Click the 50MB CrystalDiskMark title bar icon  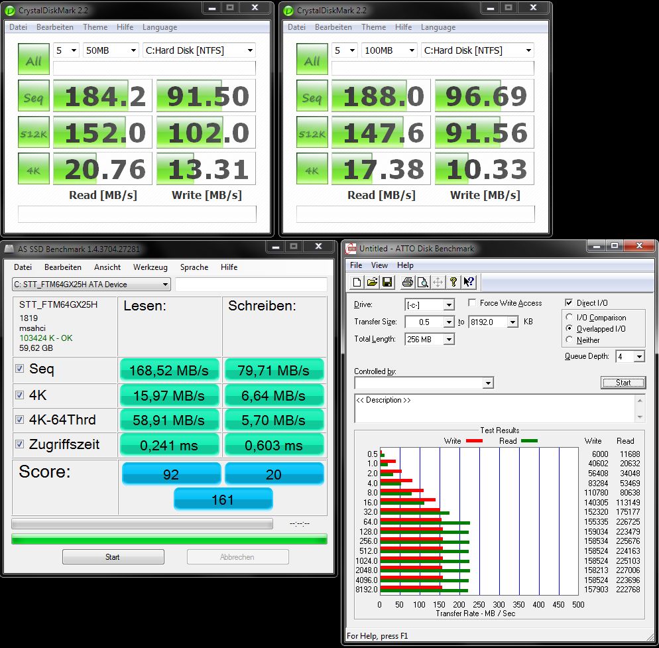pyautogui.click(x=10, y=11)
